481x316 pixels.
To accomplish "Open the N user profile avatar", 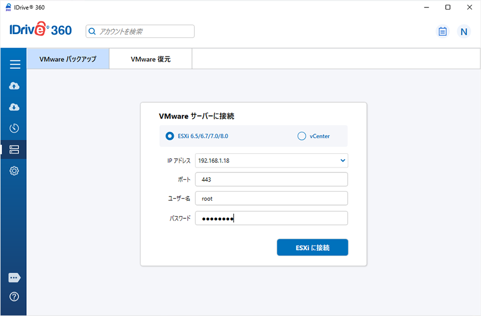I will tap(463, 31).
